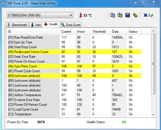
Task: Select the Seek Error Rate row
Action: (x=74, y=57)
